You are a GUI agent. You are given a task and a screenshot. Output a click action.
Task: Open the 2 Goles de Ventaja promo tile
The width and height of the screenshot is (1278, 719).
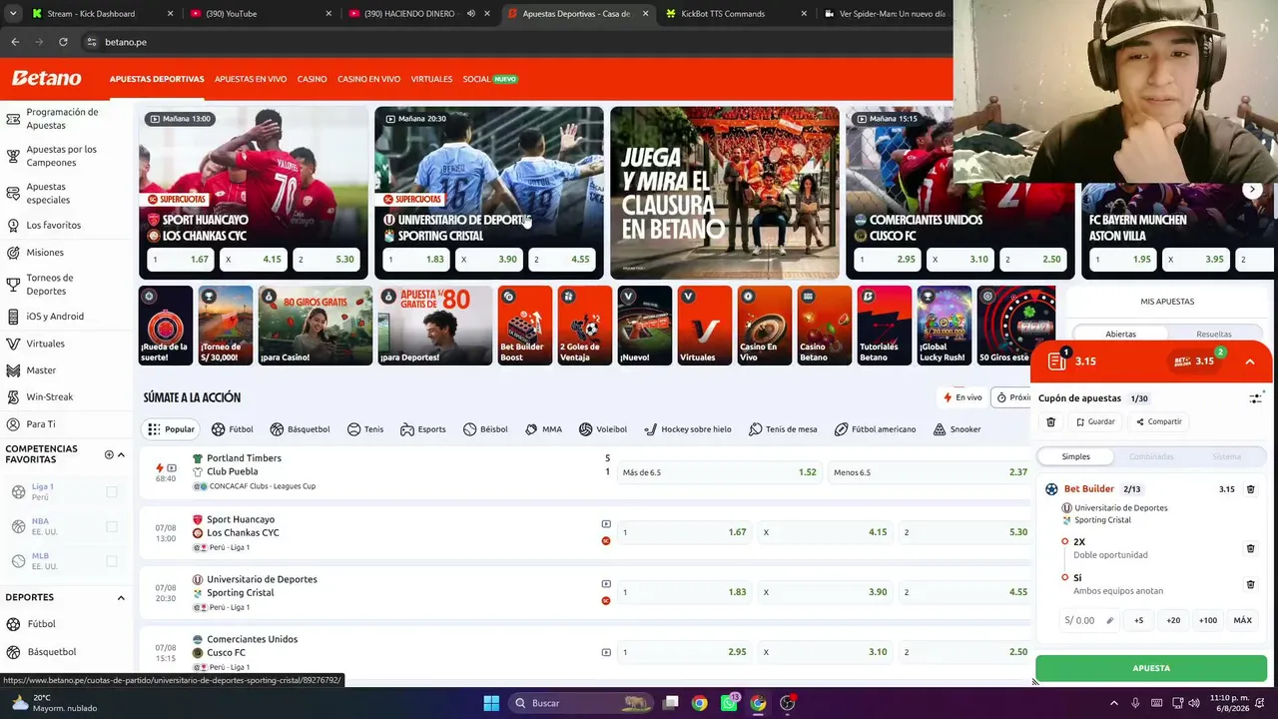(x=584, y=326)
